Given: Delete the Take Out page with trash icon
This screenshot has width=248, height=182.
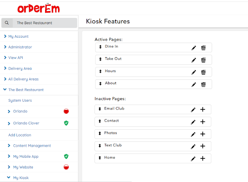Looking at the screenshot, I should (x=203, y=60).
